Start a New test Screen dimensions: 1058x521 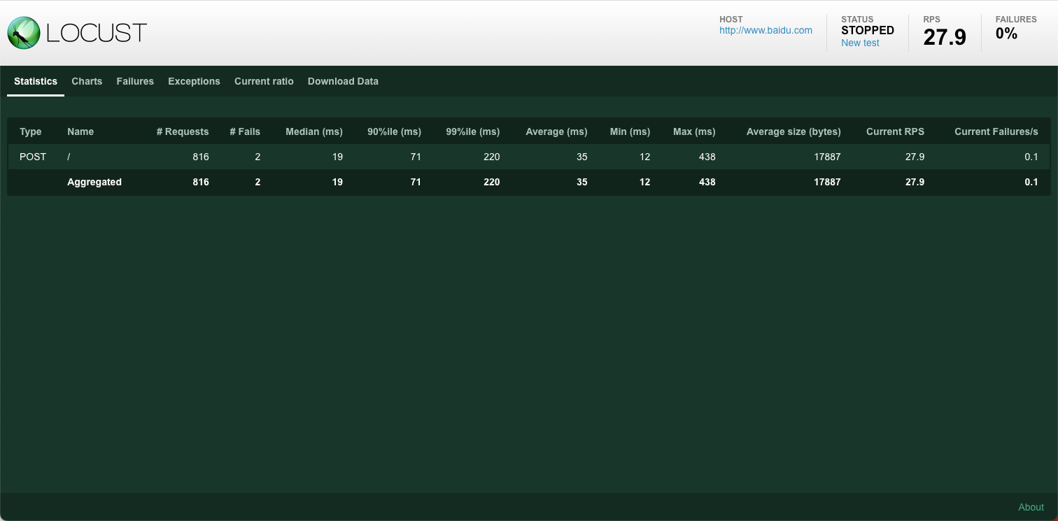coord(860,43)
